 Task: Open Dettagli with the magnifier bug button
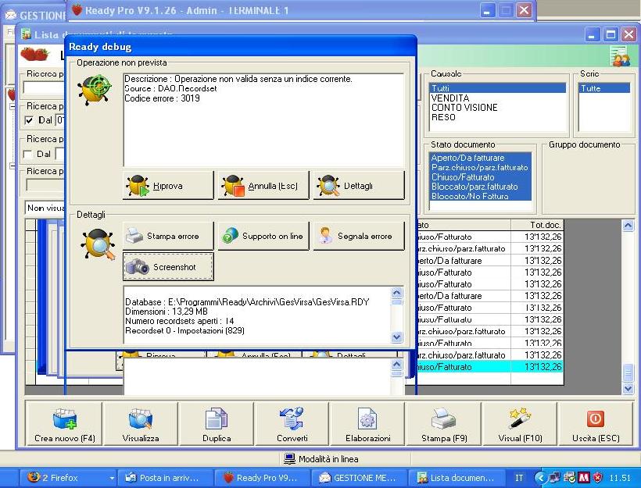[359, 185]
